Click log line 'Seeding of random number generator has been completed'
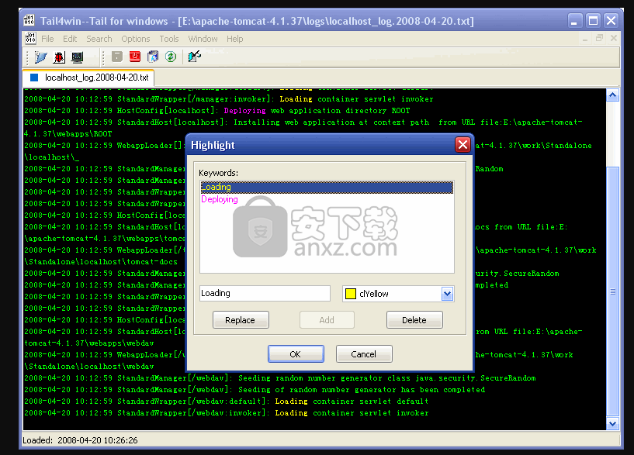The width and height of the screenshot is (634, 455). click(x=255, y=390)
